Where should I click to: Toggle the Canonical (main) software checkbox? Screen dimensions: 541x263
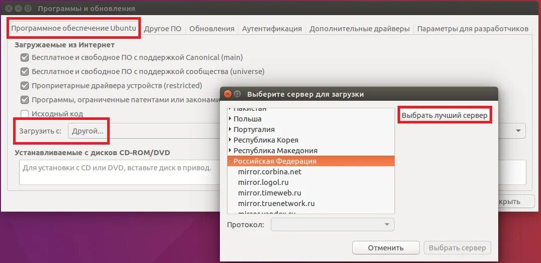pos(25,57)
